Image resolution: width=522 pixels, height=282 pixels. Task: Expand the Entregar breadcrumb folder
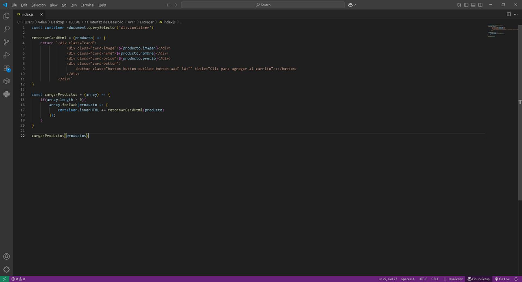[x=147, y=22]
